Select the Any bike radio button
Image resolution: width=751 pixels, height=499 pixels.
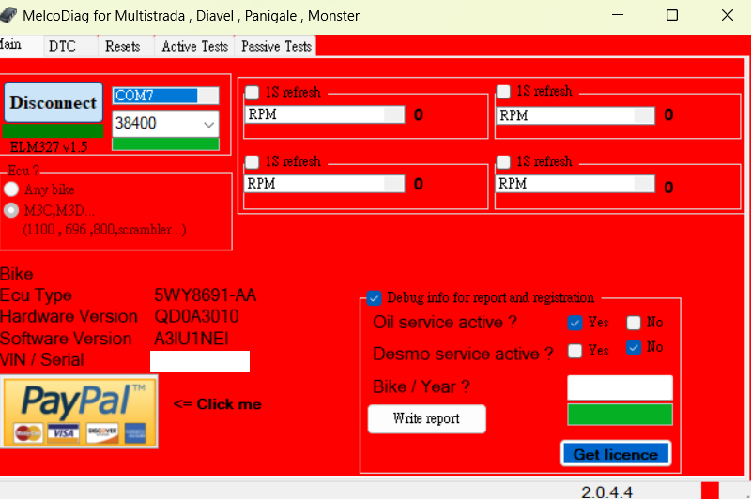click(11, 189)
